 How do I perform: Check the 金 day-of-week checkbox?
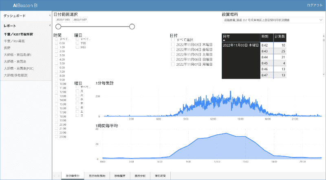pyautogui.click(x=77, y=107)
